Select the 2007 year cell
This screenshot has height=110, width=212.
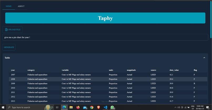[13, 75]
